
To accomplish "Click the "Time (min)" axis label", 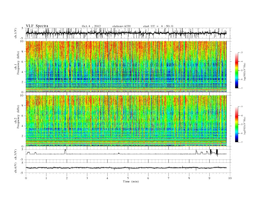I will point(131,181).
